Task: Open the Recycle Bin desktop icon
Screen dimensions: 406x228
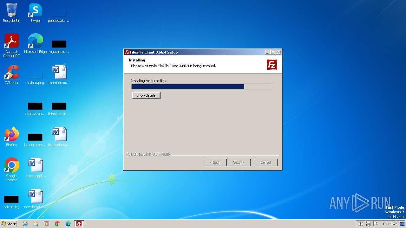Action: (11, 13)
